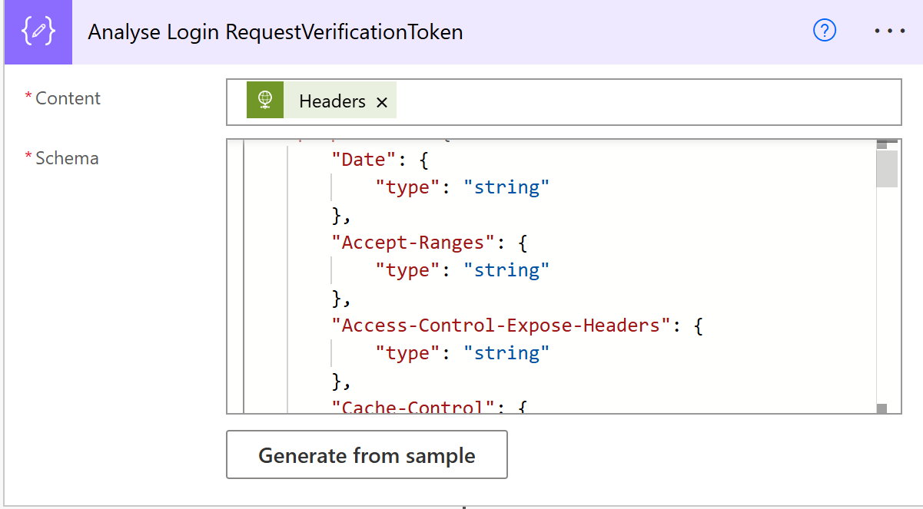Screen dimensions: 923x509
Task: Click the schema vertical scrollbar thumb
Action: coord(886,169)
